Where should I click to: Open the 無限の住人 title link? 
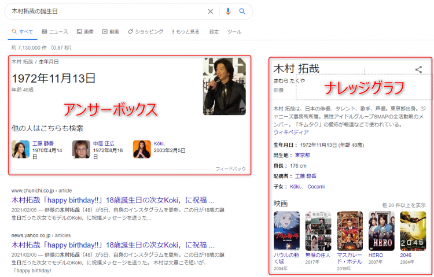pyautogui.click(x=318, y=255)
